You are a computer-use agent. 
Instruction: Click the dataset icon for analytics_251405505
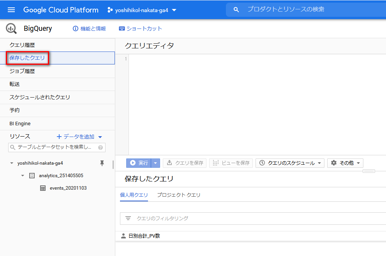pos(32,176)
